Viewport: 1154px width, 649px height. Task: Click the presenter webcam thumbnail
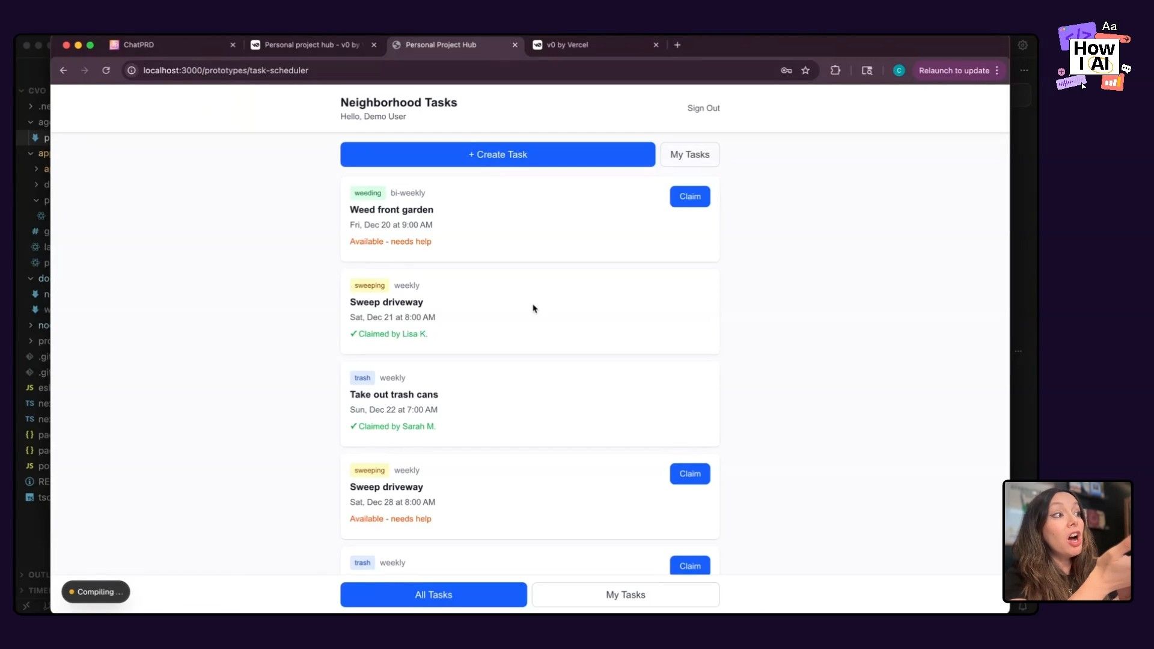click(x=1067, y=541)
